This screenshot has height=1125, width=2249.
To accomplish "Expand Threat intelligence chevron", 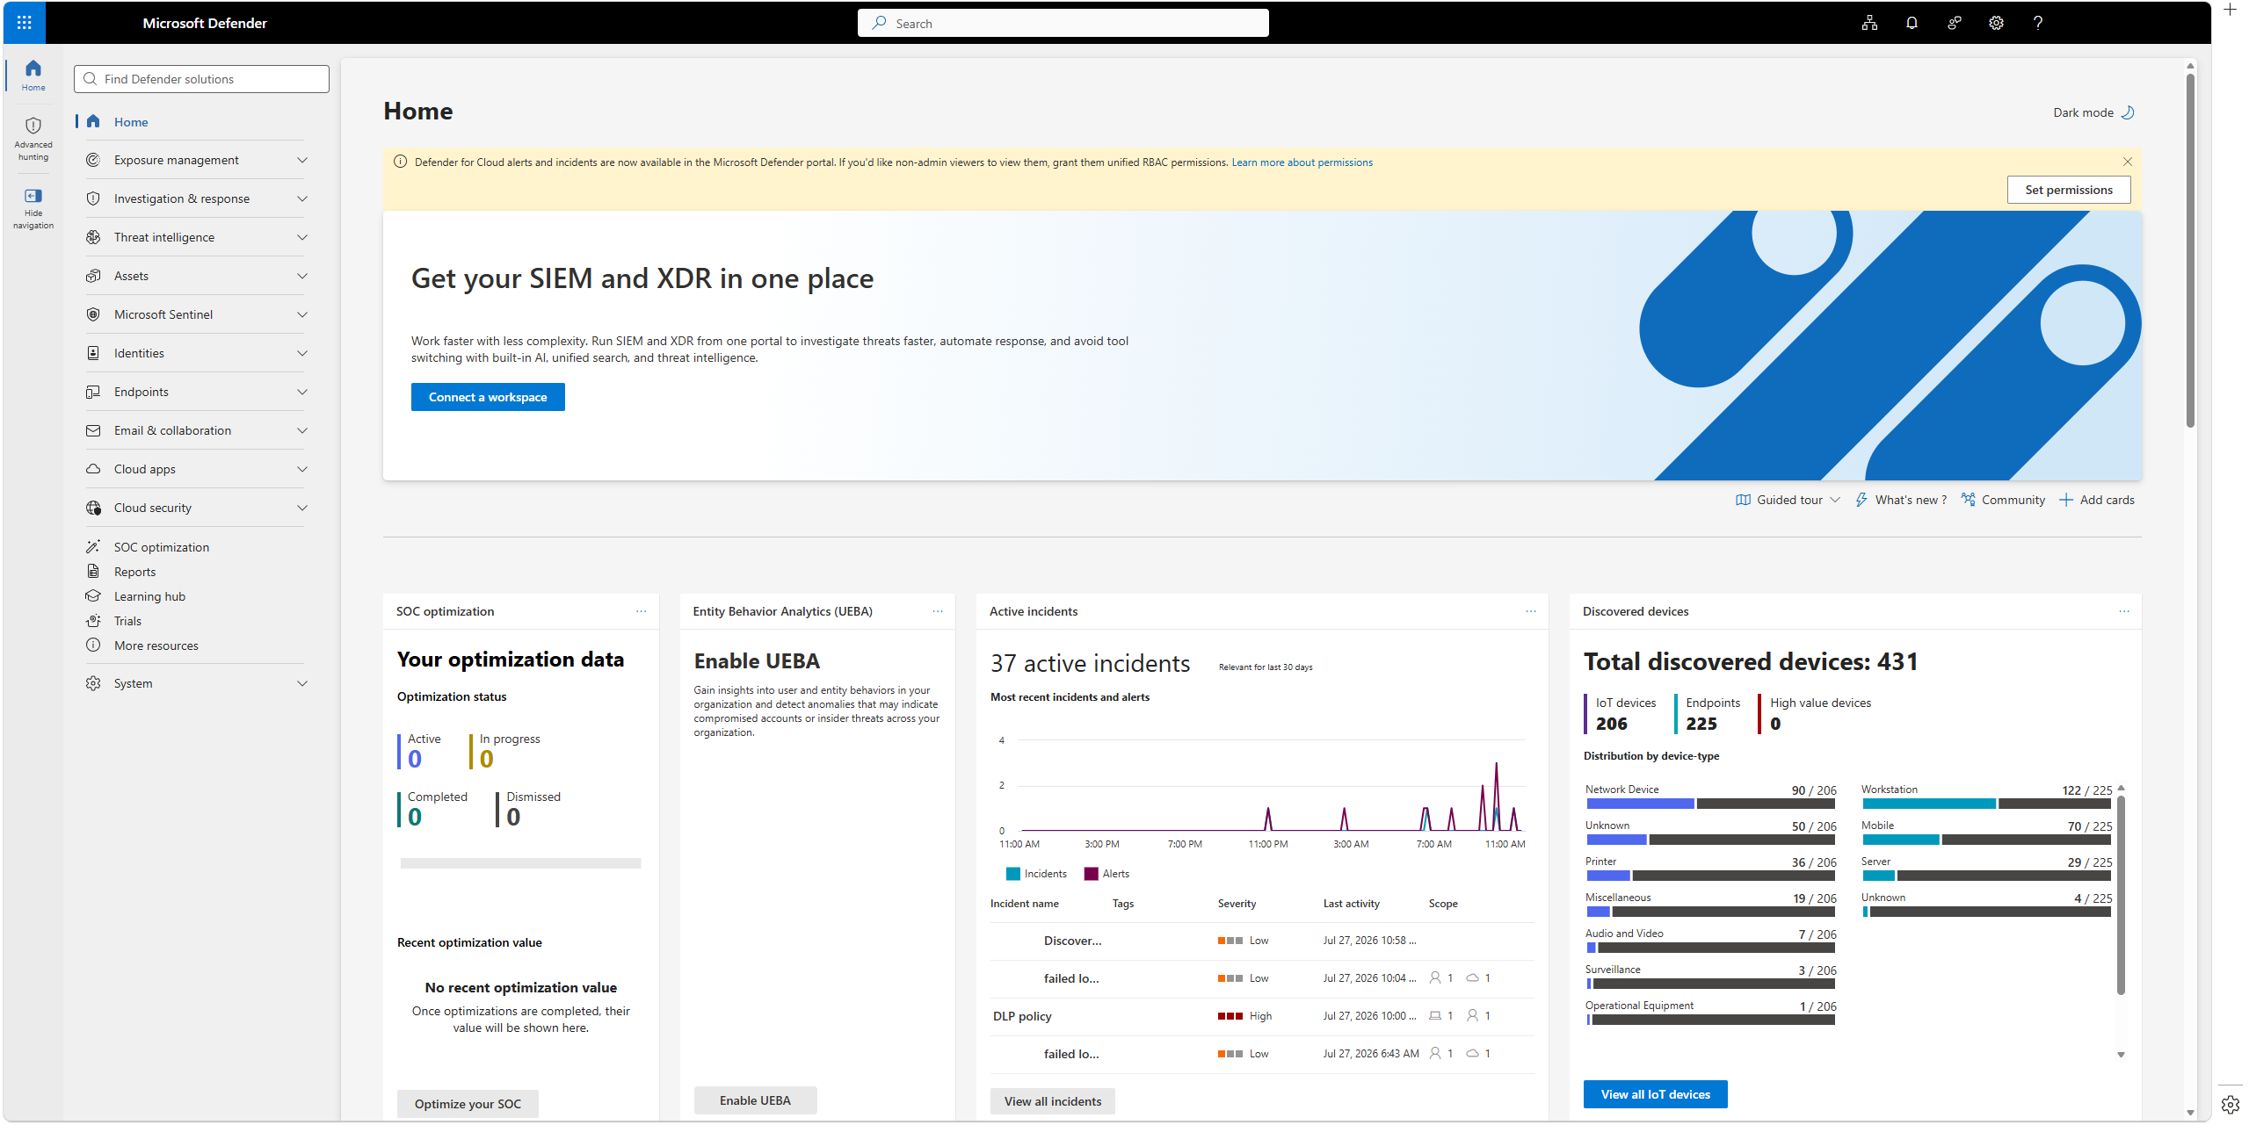I will point(302,237).
